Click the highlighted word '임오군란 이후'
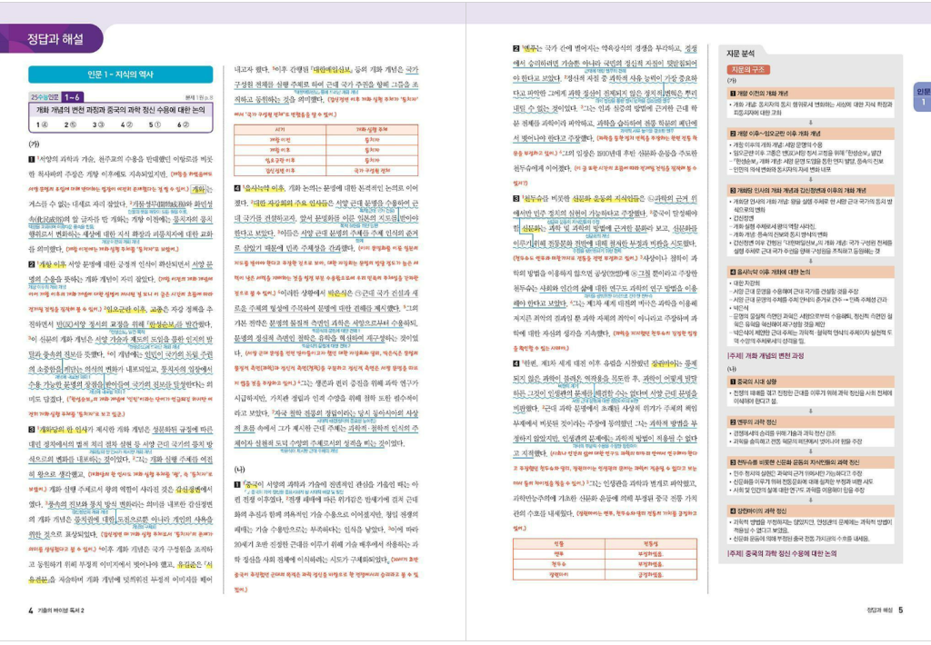The height and width of the screenshot is (645, 931). coord(125,309)
